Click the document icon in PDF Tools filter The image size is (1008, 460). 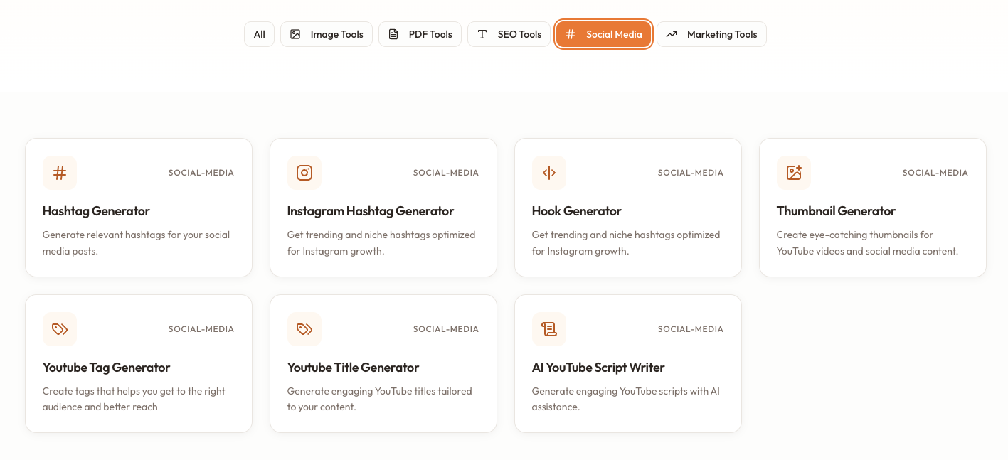393,34
